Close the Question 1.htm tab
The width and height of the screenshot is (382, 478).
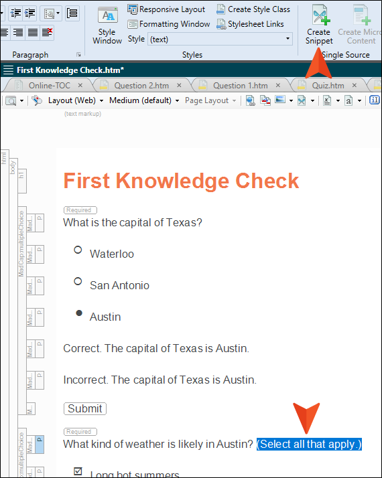278,86
